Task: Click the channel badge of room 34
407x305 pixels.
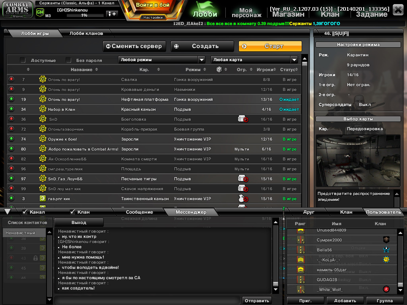Action: (43, 109)
